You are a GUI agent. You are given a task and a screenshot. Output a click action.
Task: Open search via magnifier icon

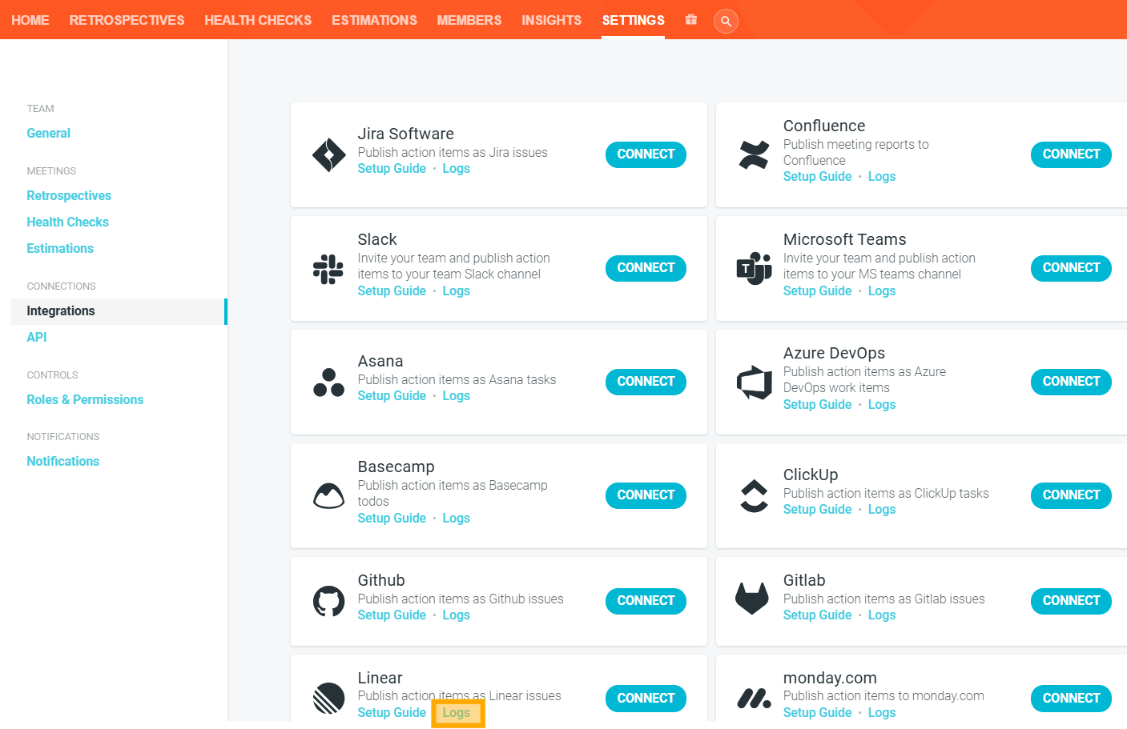[x=726, y=21]
